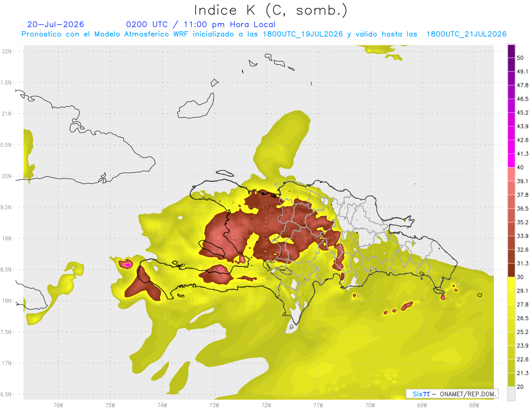Select the colorbar label '22.6'
Image resolution: width=532 pixels, height=411 pixels.
pyautogui.click(x=522, y=360)
